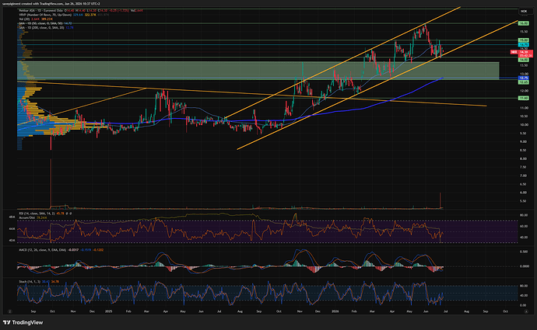Click the 2026 label on time axis
537x330 pixels.
pos(335,311)
